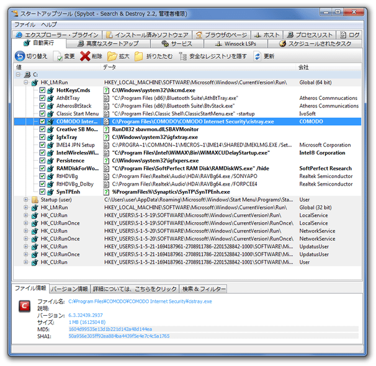Viewport: 376px width, 366px height.
Task: Click the red 削除 delete icon
Action: coord(85,56)
